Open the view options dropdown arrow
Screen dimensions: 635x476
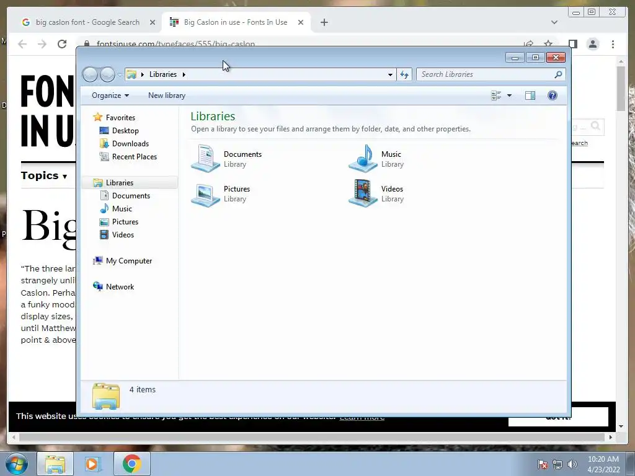pyautogui.click(x=510, y=95)
